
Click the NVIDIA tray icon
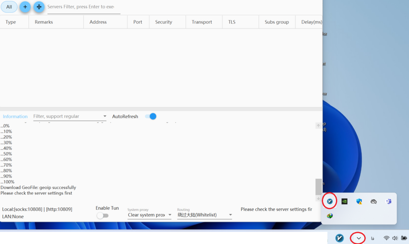tap(344, 201)
